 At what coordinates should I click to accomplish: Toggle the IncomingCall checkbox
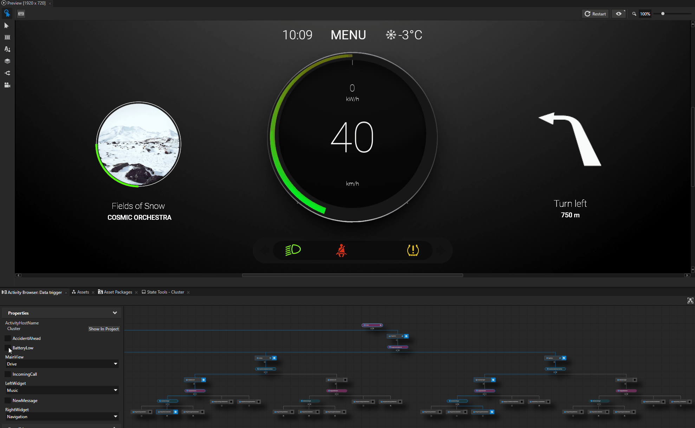click(x=7, y=374)
